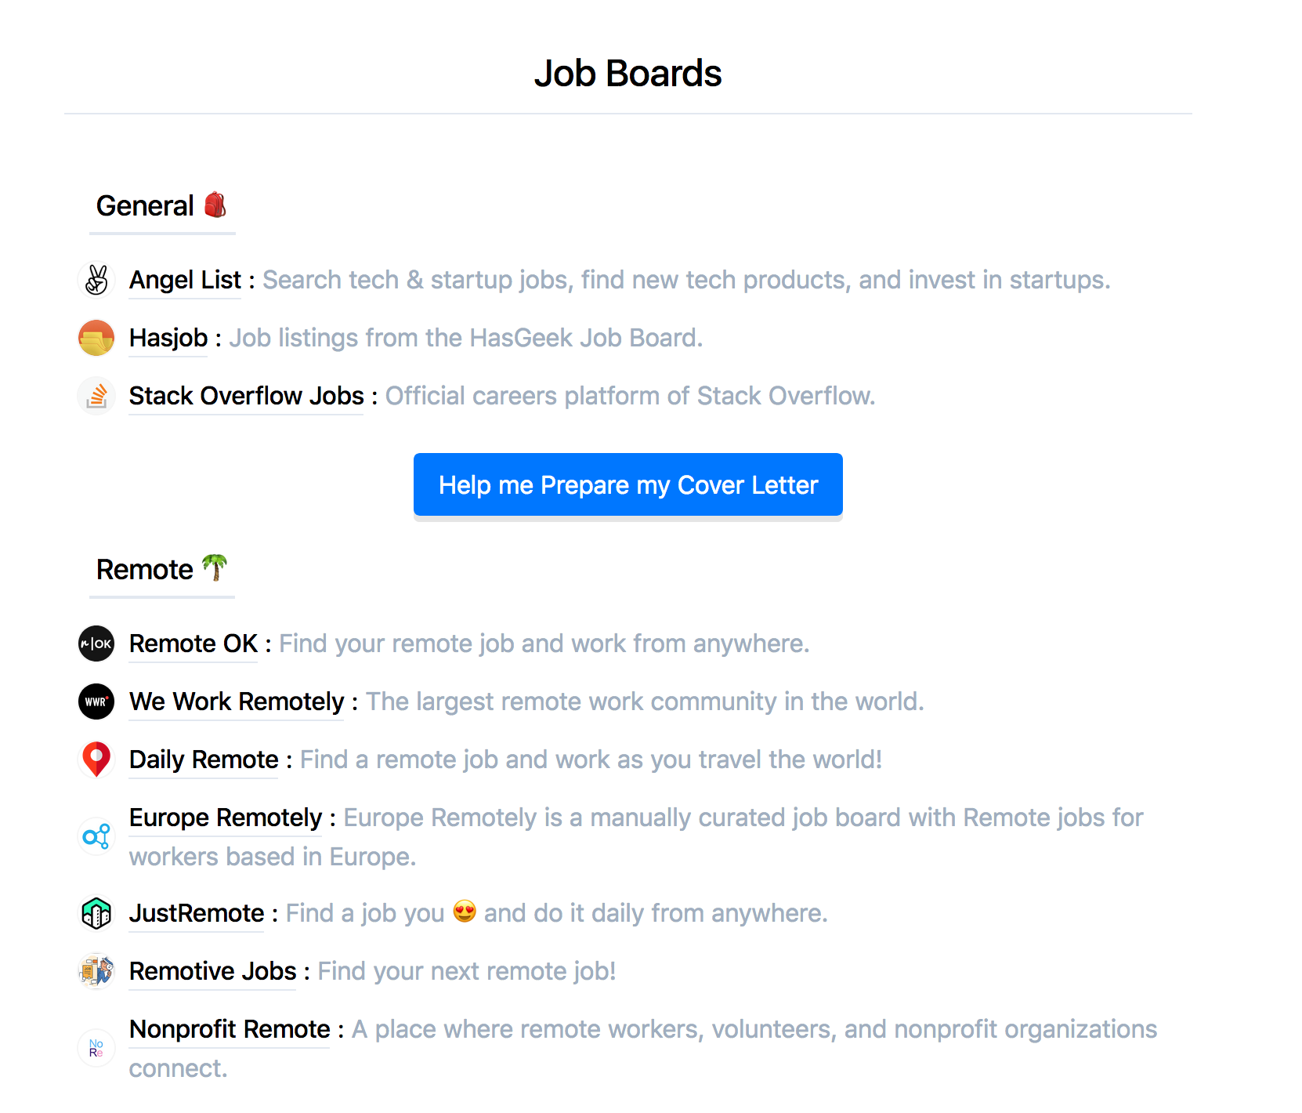1302x1113 pixels.
Task: Click the Remote OK circular logo
Action: click(x=96, y=644)
